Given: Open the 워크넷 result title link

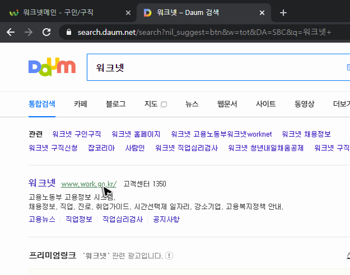Looking at the screenshot, I should [x=42, y=183].
